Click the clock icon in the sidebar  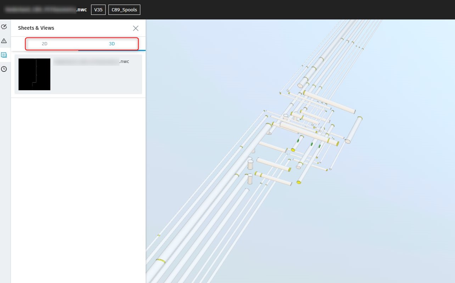(x=4, y=69)
